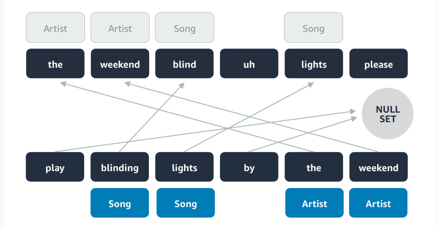The image size is (439, 230).
Task: Select the top-row 'the' word box
Action: point(55,64)
